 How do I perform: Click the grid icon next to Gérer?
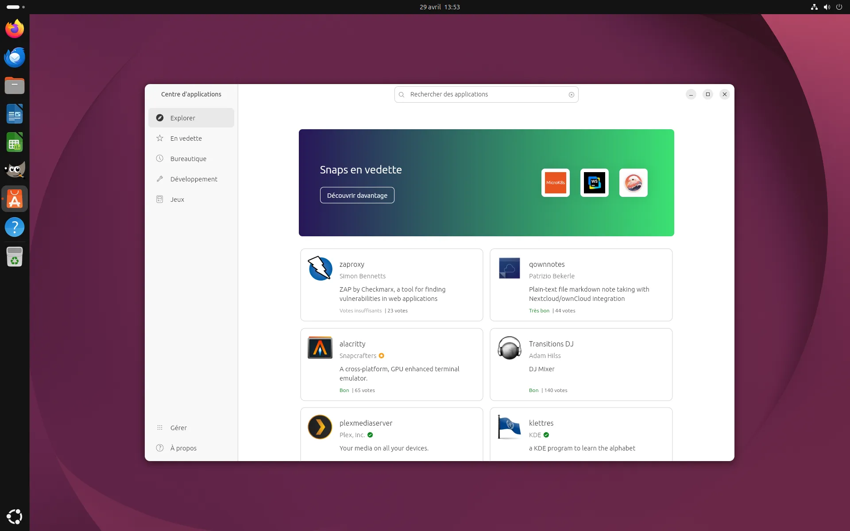pos(160,427)
